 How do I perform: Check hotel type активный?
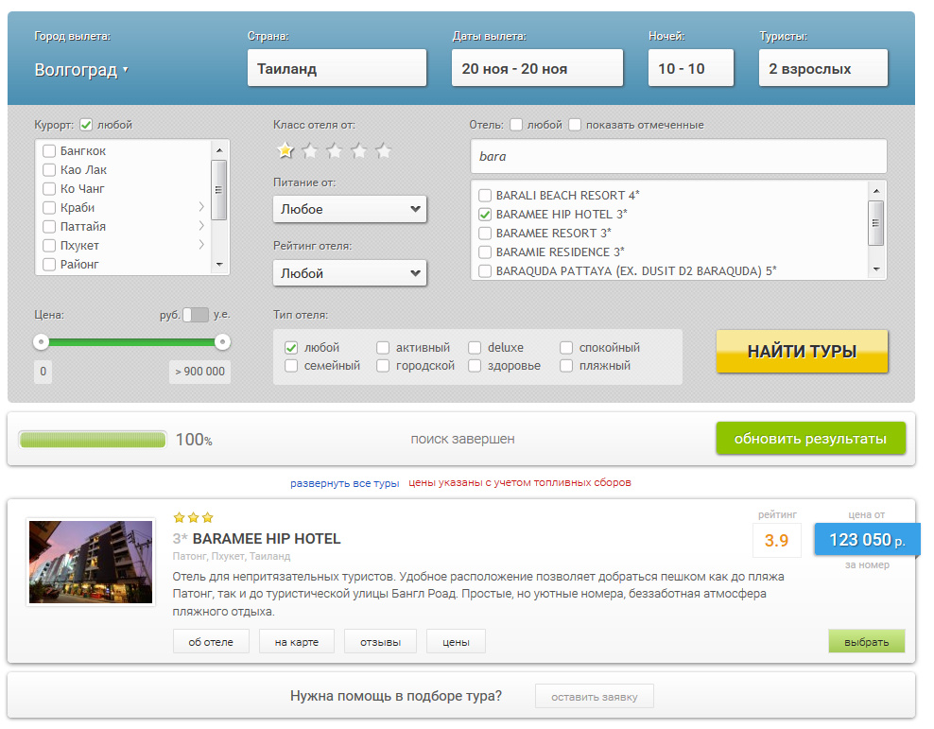coord(383,347)
